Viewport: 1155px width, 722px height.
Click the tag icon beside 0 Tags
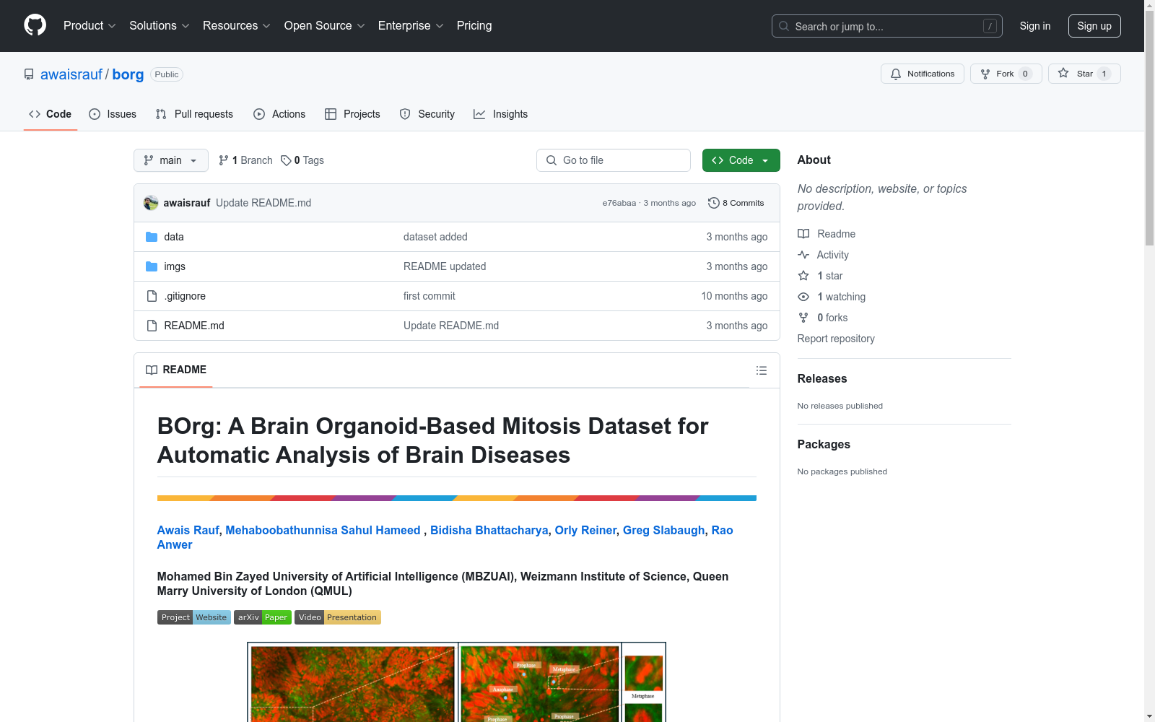click(286, 160)
